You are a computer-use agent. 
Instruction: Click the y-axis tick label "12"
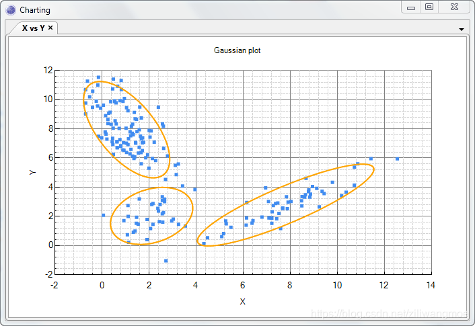tap(48, 70)
